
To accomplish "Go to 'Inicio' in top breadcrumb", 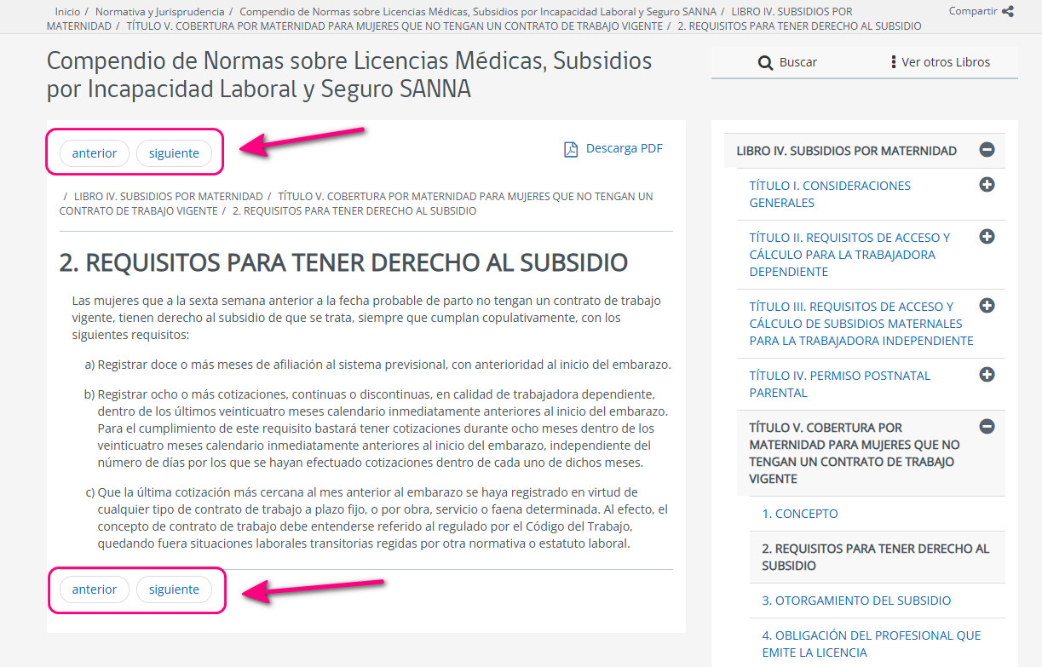I will pyautogui.click(x=67, y=12).
